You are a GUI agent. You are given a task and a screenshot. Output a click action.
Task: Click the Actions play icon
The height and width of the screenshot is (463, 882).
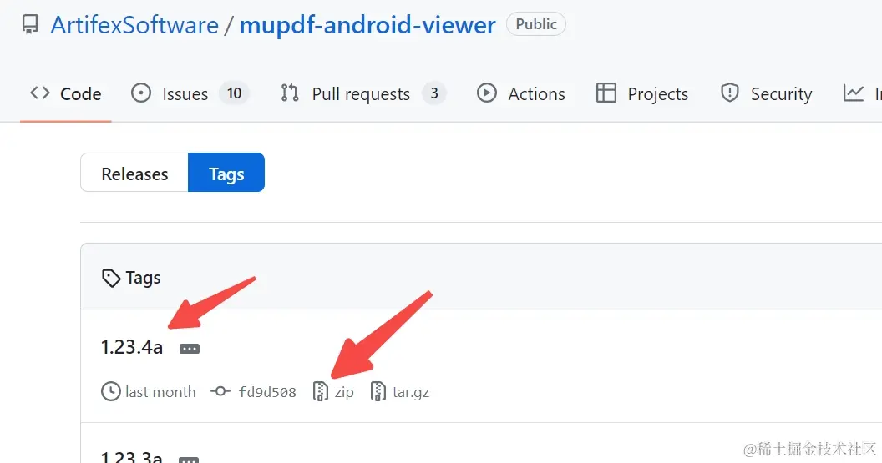487,93
